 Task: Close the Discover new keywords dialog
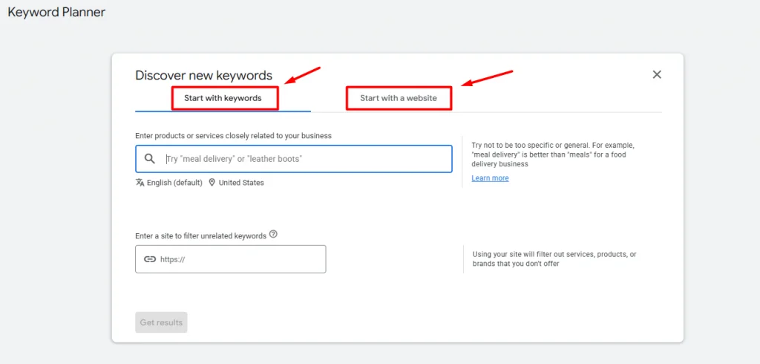pos(657,75)
